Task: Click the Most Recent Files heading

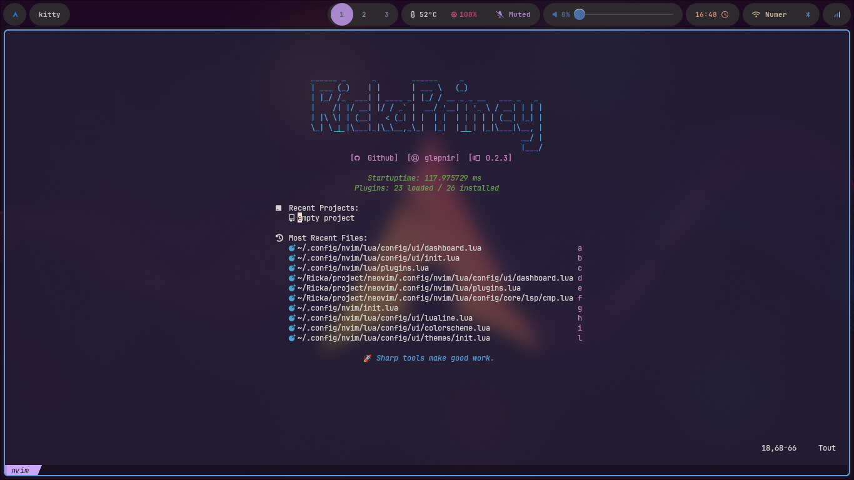Action: tap(328, 238)
